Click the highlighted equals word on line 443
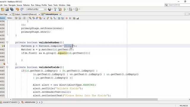Image resolution: width=190 pixels, height=107 pixels. click(x=62, y=53)
